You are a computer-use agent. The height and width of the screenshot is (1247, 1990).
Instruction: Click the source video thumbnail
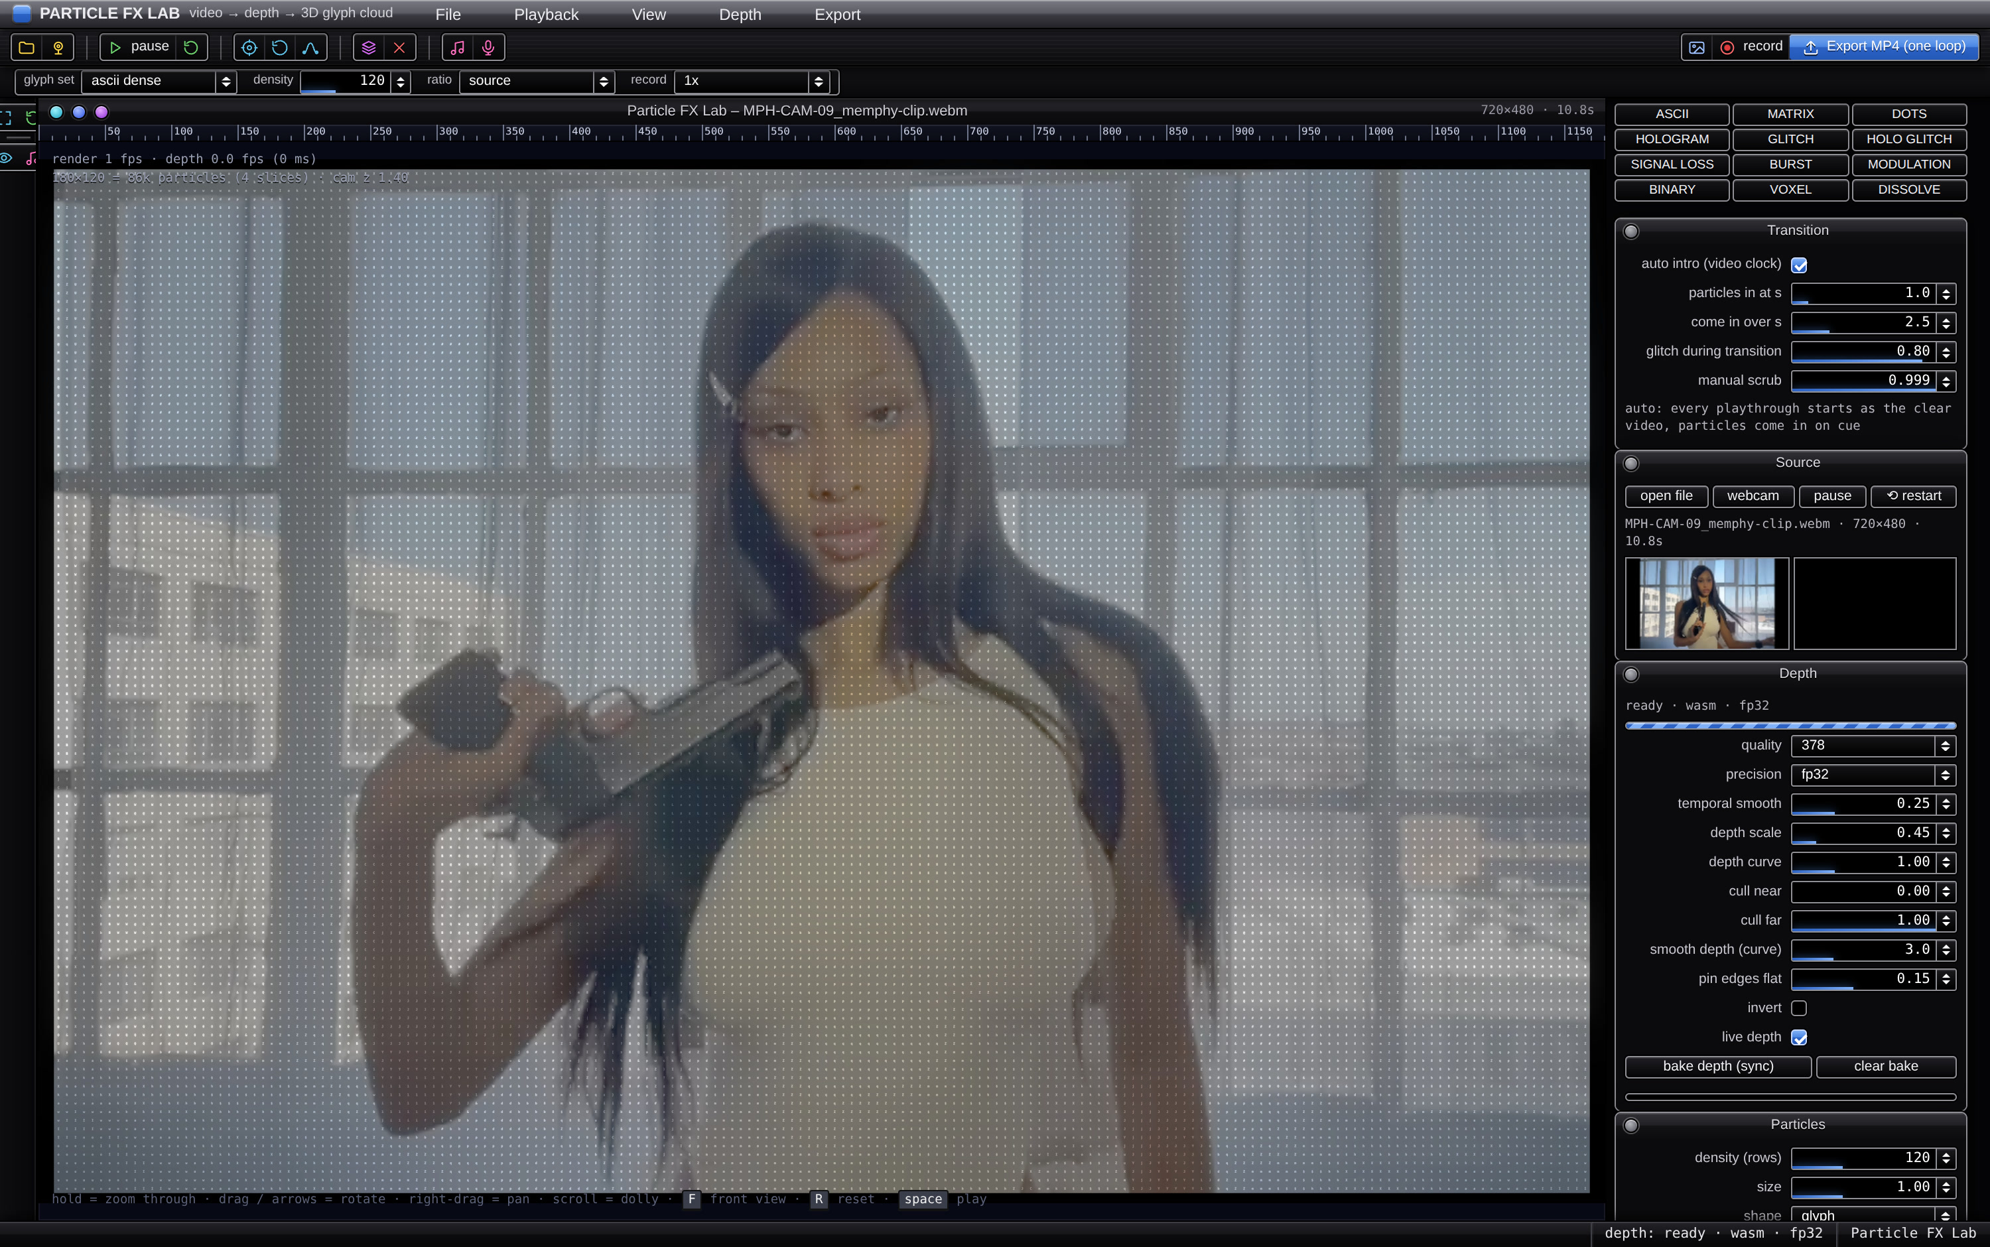point(1706,604)
